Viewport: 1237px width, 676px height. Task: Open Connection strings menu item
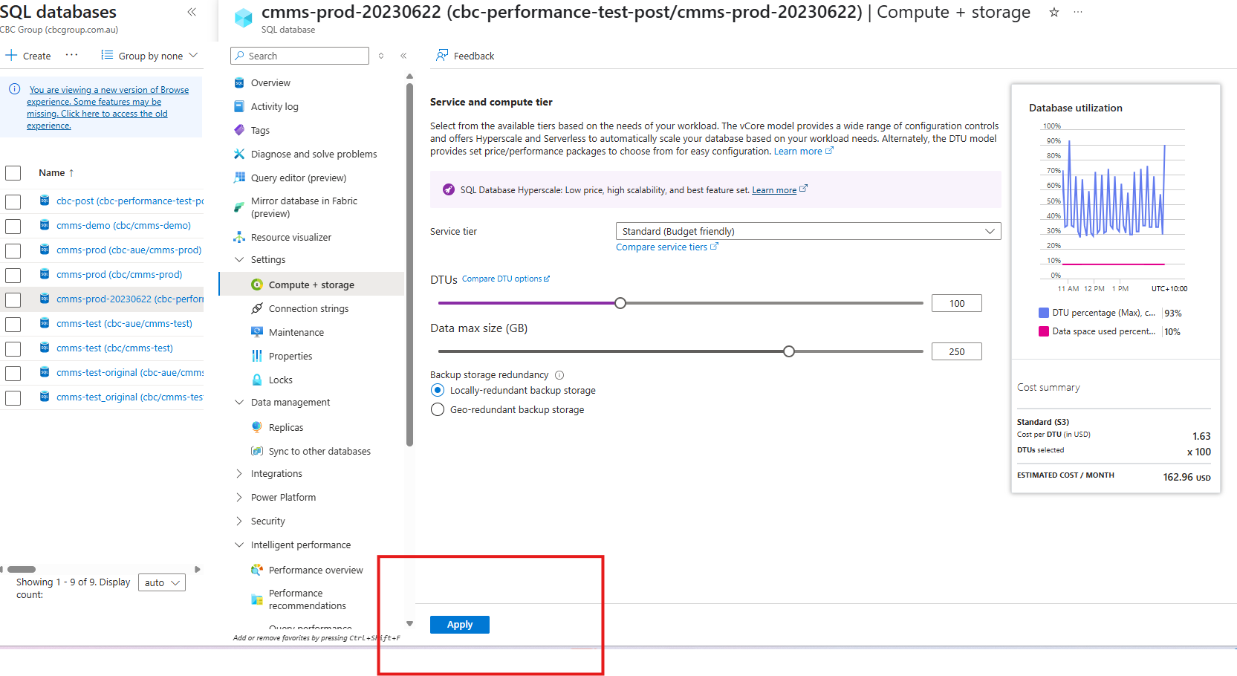coord(308,308)
